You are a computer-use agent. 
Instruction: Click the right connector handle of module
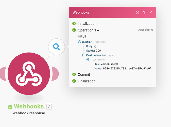pos(55,74)
